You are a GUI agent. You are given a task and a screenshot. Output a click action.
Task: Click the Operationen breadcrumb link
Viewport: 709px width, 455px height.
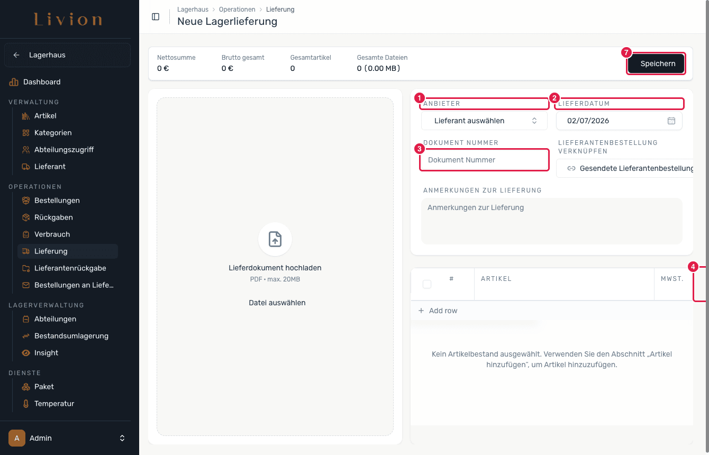[237, 10]
